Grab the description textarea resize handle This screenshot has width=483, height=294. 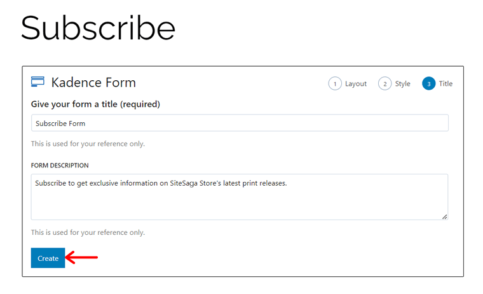[444, 217]
